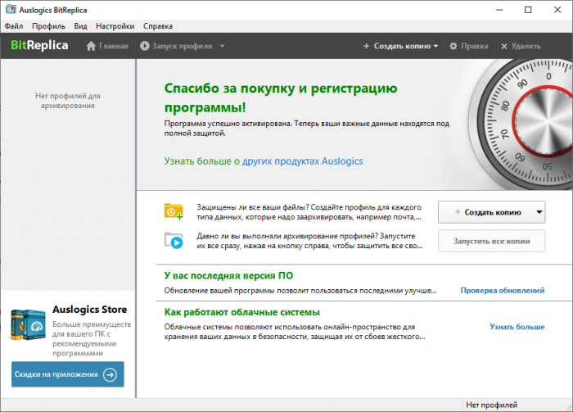573x412 pixels.
Task: Click the Узнать больше cloud systems link
Action: (x=517, y=327)
